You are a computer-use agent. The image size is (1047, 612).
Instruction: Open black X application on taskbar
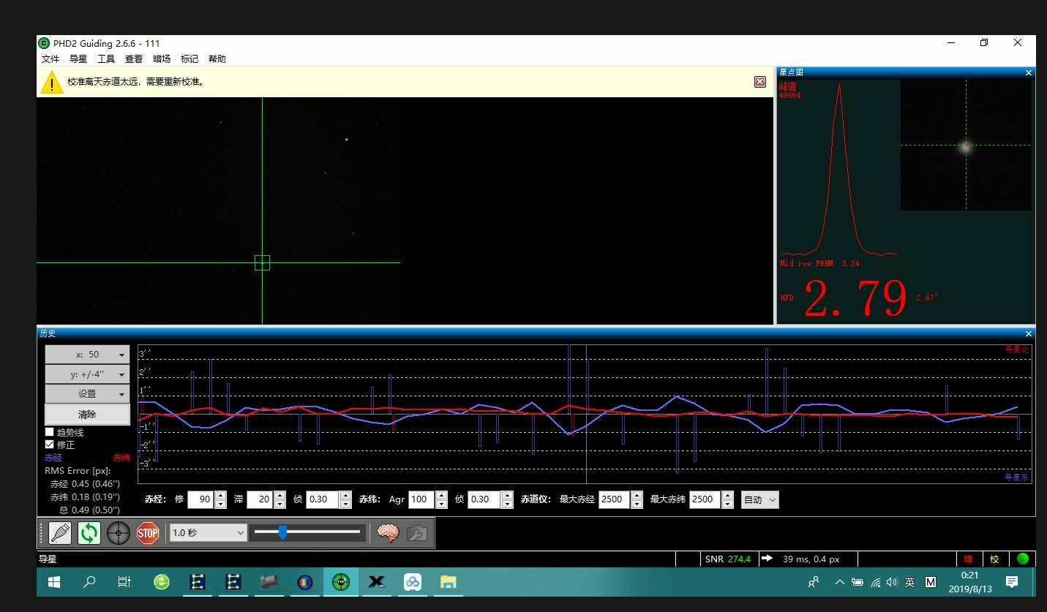point(377,582)
